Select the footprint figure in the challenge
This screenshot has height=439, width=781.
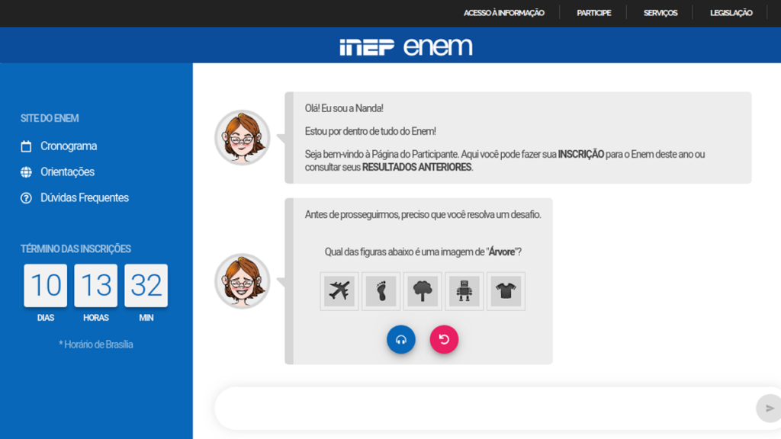coord(381,291)
